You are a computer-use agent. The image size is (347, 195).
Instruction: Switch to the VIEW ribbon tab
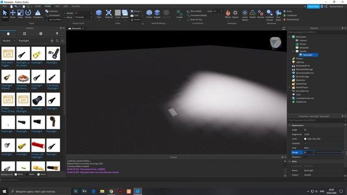click(x=66, y=6)
